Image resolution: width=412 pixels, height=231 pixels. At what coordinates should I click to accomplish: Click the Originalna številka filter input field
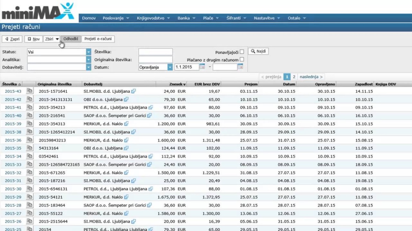point(156,60)
